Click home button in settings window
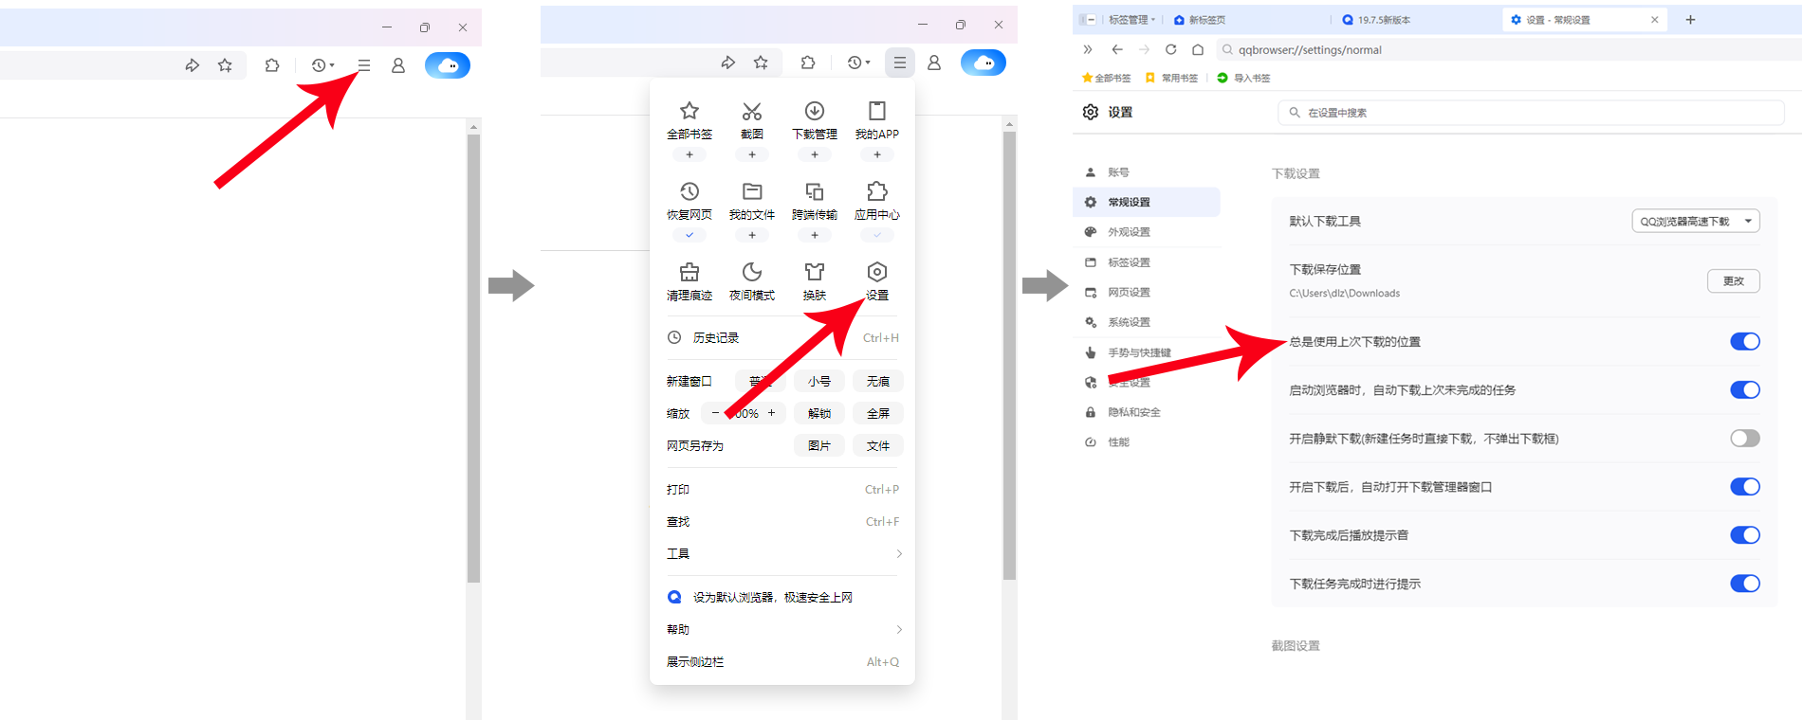 click(x=1198, y=49)
